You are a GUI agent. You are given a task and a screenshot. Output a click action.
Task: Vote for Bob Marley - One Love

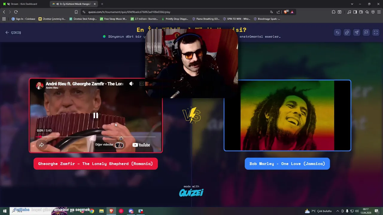tap(287, 164)
